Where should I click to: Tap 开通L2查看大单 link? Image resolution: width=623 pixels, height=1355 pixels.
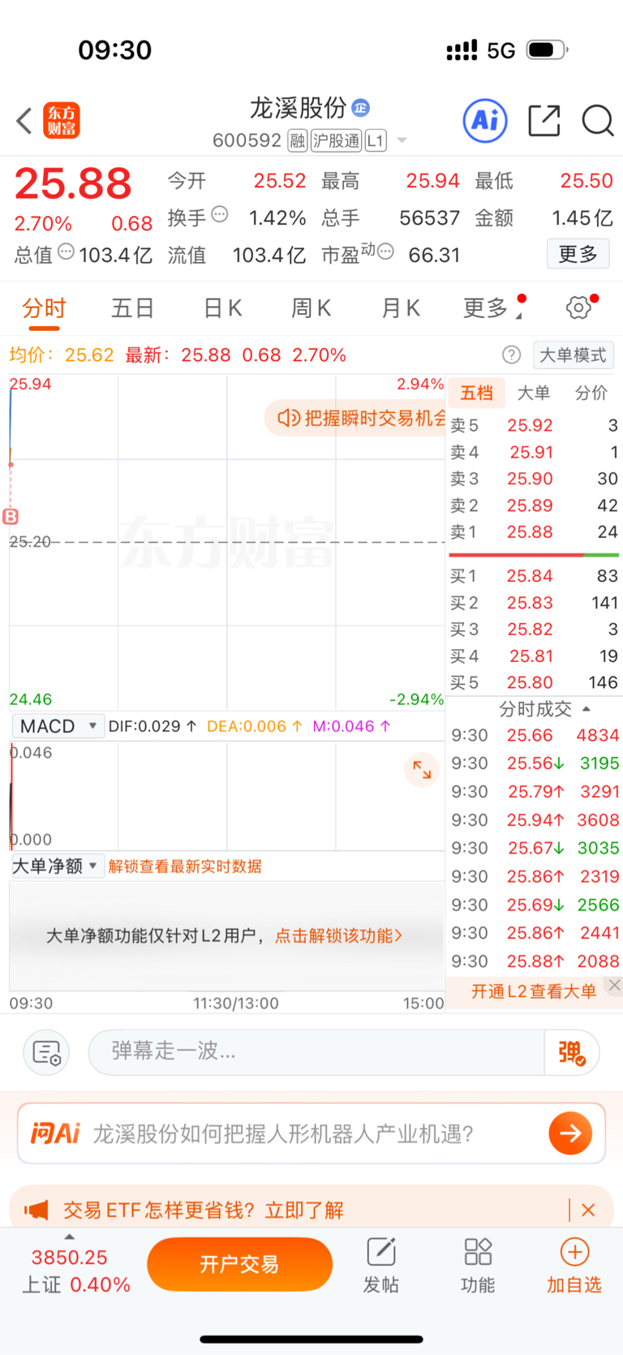click(x=534, y=991)
